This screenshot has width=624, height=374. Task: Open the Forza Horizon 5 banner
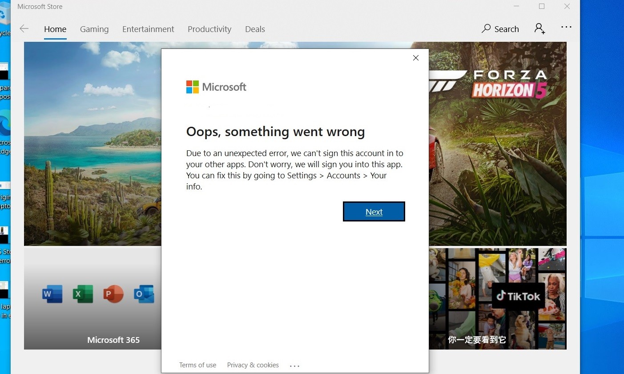pyautogui.click(x=498, y=144)
